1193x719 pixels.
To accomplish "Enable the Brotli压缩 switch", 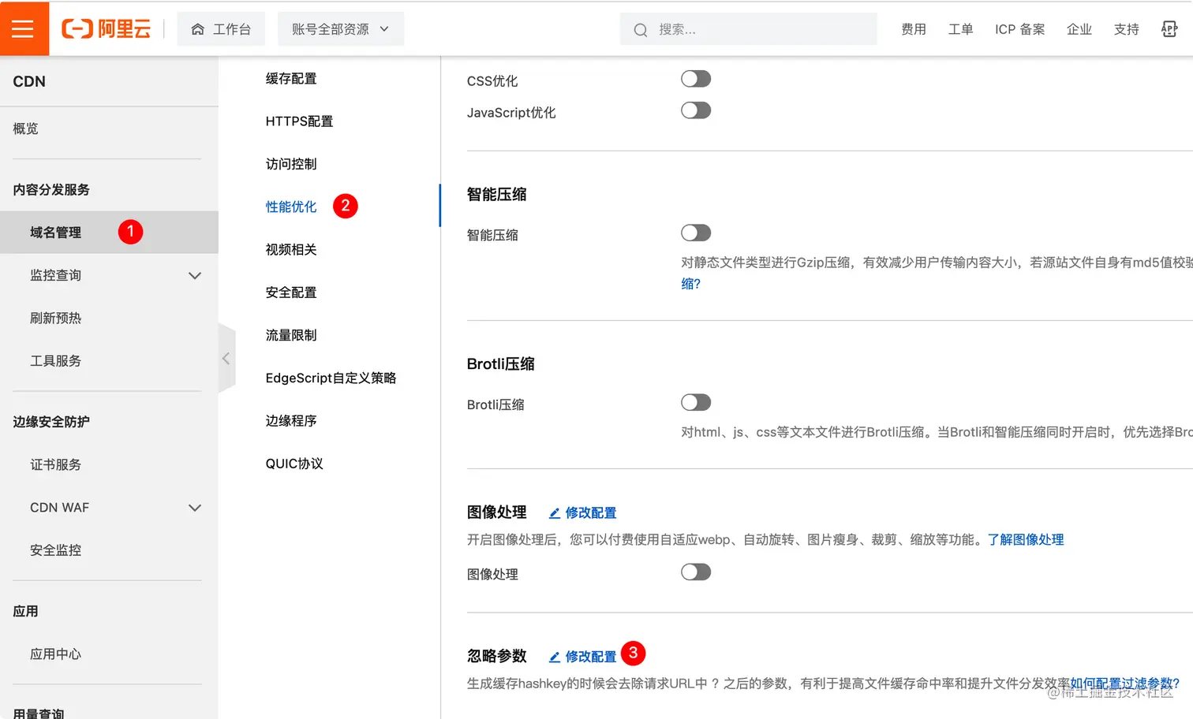I will point(696,402).
